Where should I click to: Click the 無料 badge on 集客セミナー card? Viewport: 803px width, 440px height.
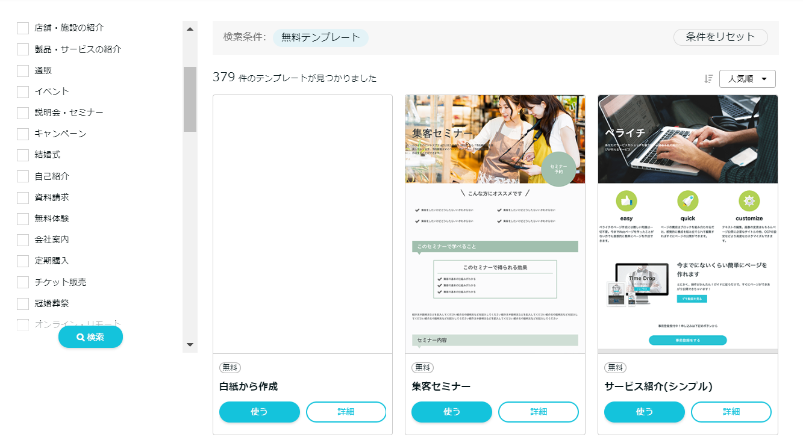pos(422,367)
